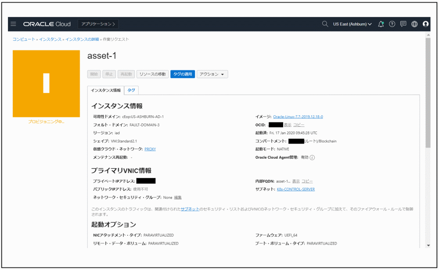
Task: Switch to the インスタンス情報 tab
Action: (x=105, y=90)
